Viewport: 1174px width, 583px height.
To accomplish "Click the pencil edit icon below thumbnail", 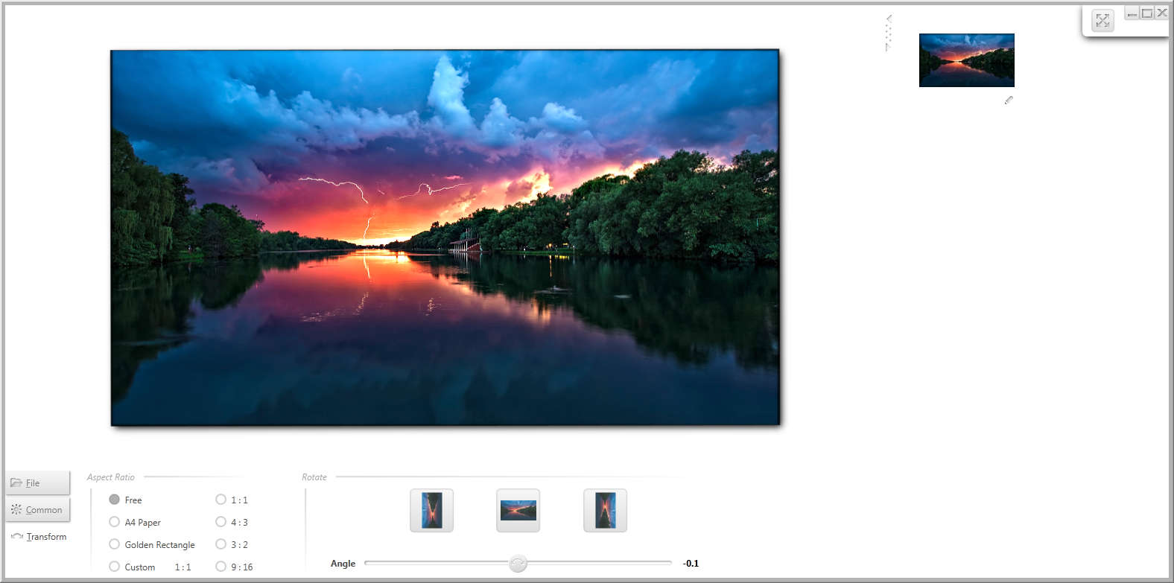I will 1009,100.
